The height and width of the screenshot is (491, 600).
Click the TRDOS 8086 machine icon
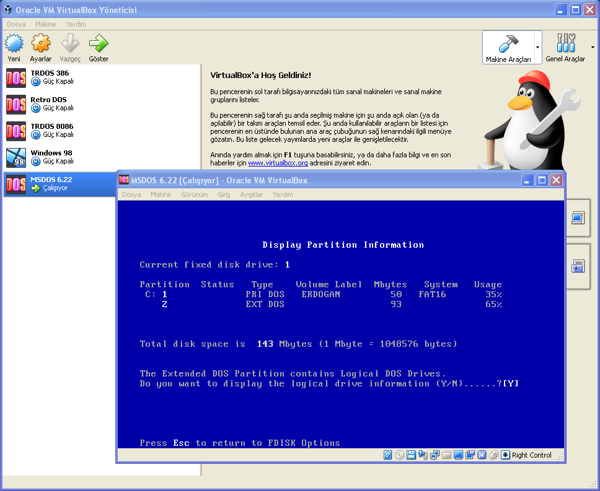pyautogui.click(x=16, y=131)
